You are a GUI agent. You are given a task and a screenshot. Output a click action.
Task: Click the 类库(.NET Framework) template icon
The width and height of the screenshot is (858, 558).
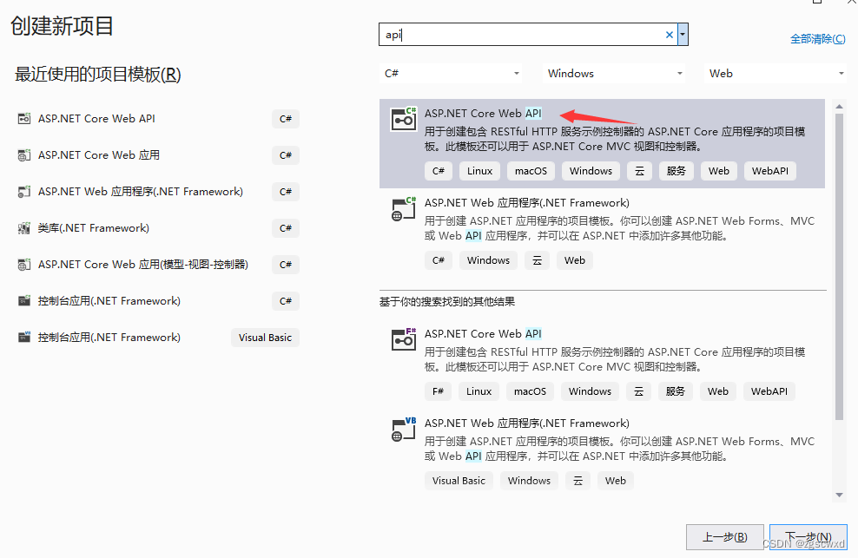[24, 228]
